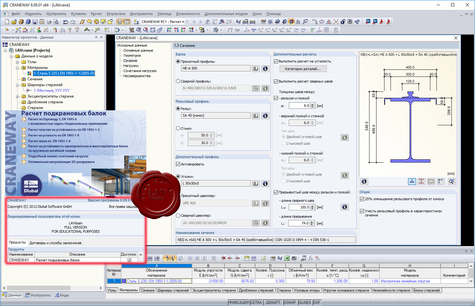
Task: Collapse the Материалы tree node
Action: [18, 68]
